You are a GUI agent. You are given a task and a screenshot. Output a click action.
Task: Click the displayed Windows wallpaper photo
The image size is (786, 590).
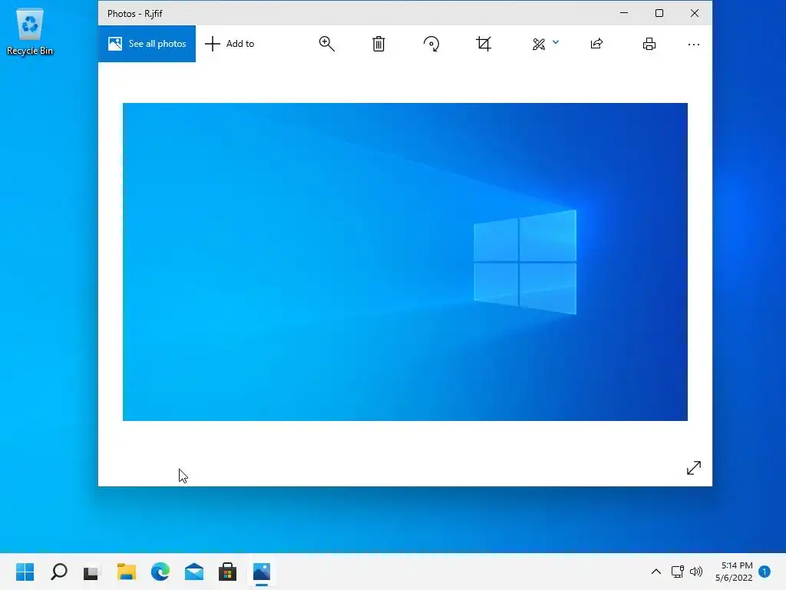tap(405, 262)
